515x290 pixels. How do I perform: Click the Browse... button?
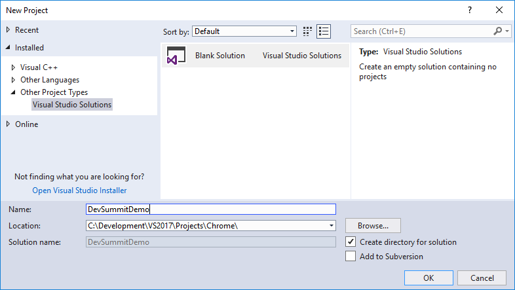point(373,226)
